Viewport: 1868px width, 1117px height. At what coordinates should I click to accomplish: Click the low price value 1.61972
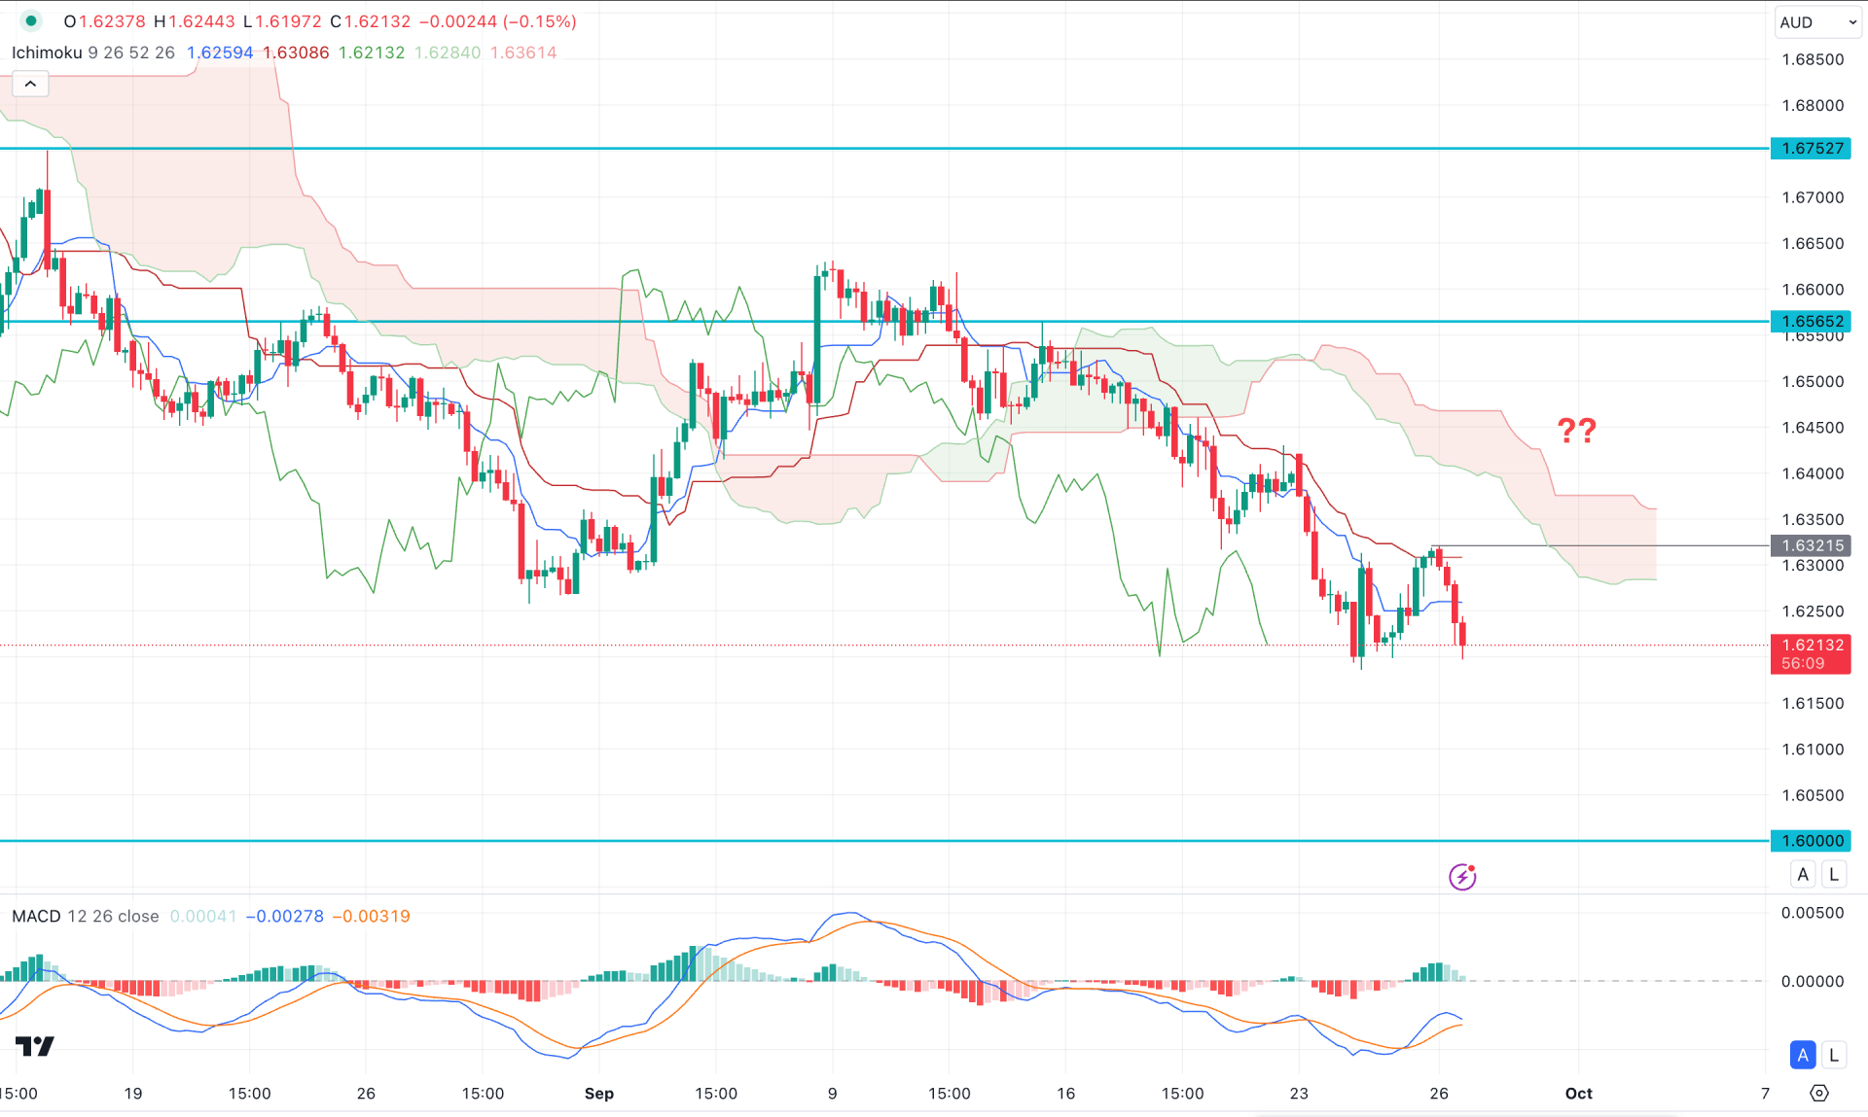287,21
